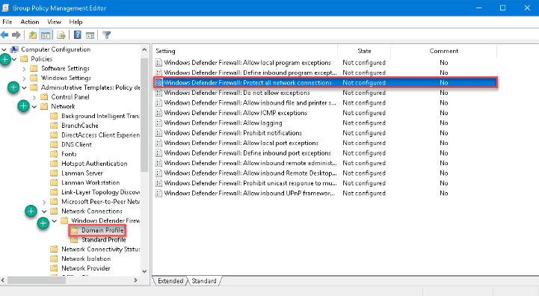This screenshot has height=296, width=539.
Task: Open the File menu
Action: [7, 22]
